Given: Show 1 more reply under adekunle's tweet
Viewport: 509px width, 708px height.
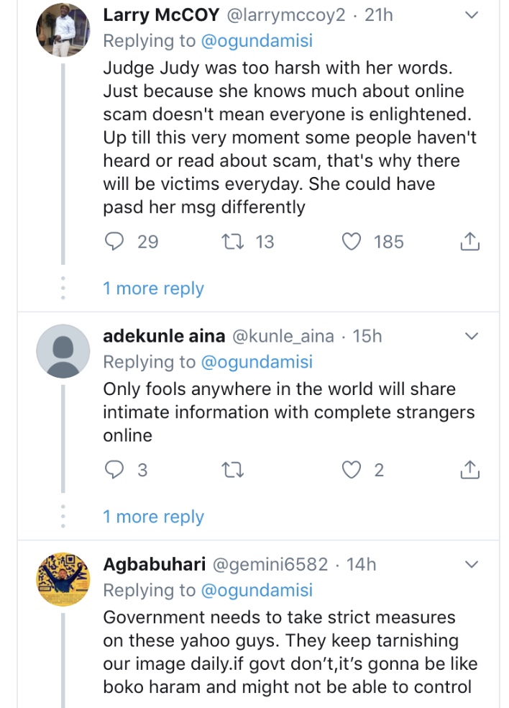Looking at the screenshot, I should (153, 517).
